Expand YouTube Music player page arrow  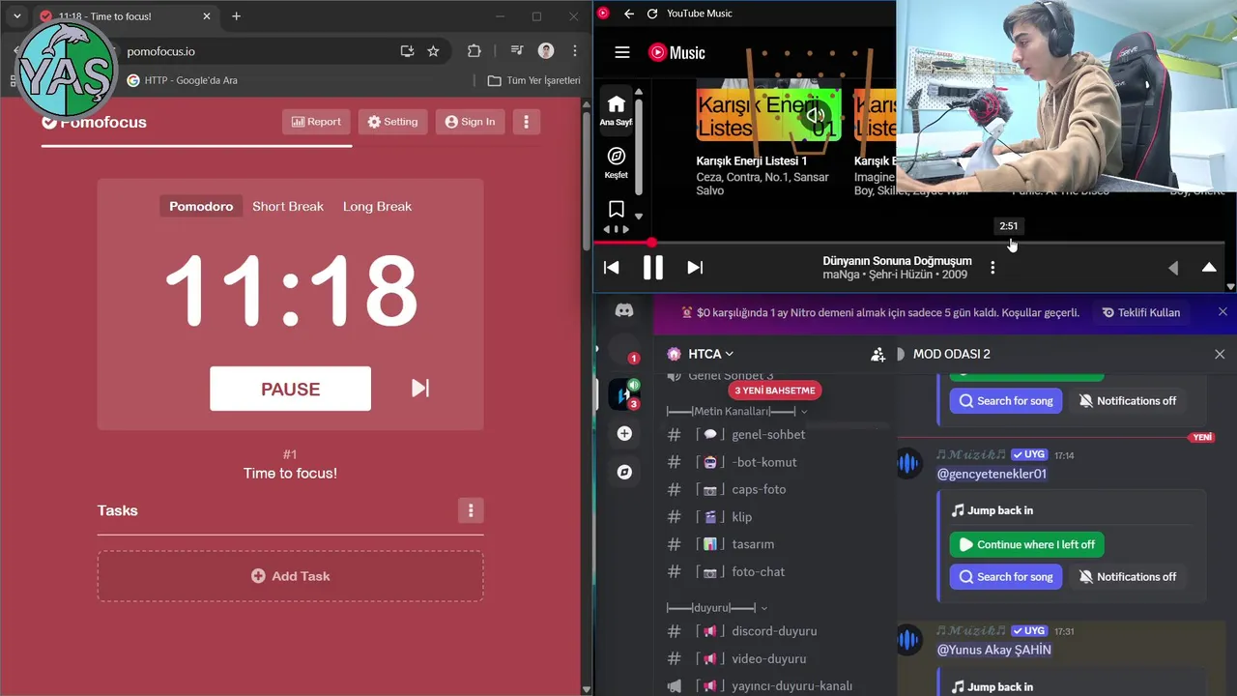tap(1209, 268)
